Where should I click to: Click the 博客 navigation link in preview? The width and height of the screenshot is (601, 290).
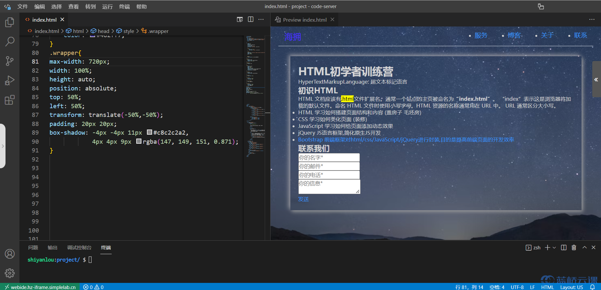tap(514, 35)
